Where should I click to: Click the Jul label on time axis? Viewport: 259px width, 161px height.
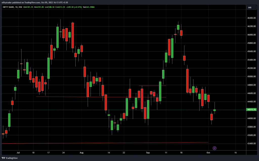[x=18, y=153]
